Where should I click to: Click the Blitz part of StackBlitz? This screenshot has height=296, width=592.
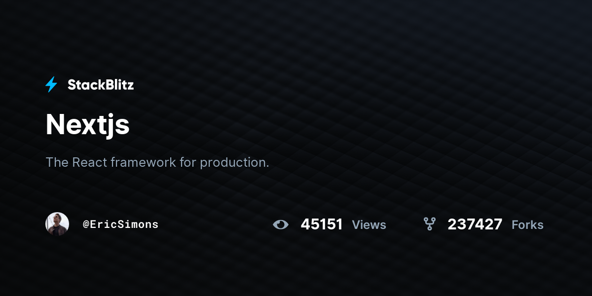(118, 85)
